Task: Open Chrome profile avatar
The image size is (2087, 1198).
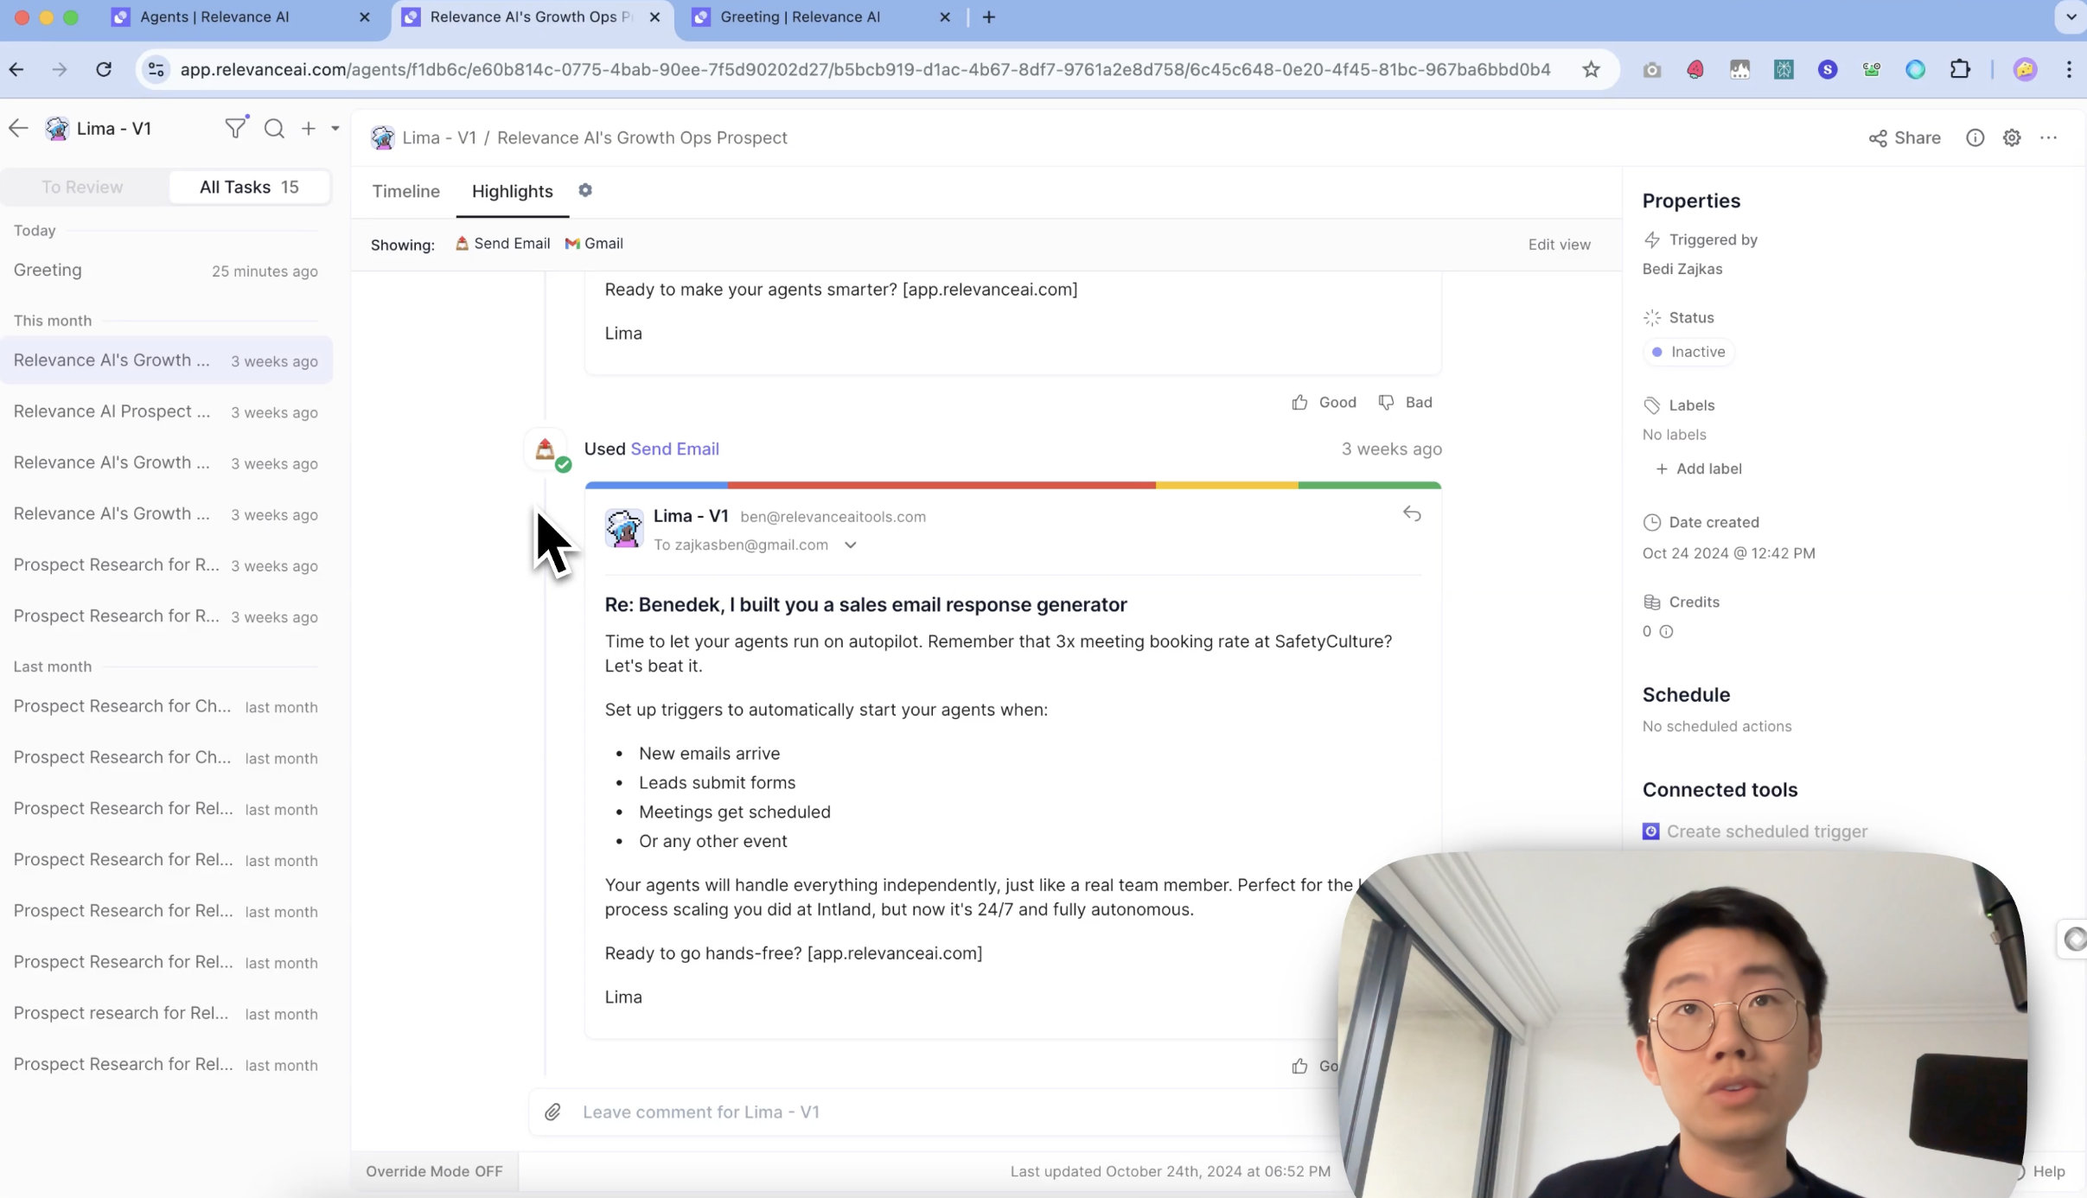Action: click(x=2025, y=69)
